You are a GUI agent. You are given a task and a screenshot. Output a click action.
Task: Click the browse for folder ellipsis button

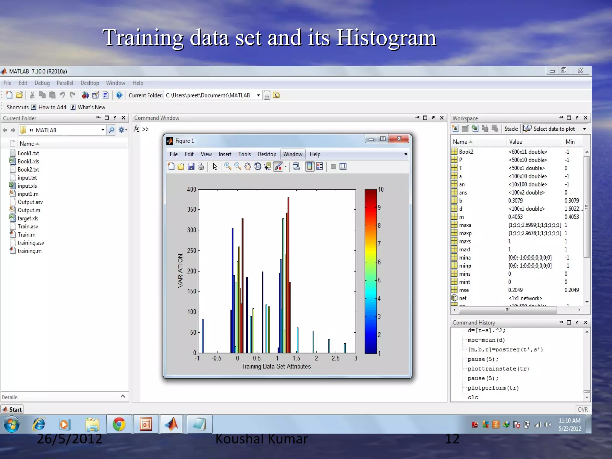tap(267, 95)
